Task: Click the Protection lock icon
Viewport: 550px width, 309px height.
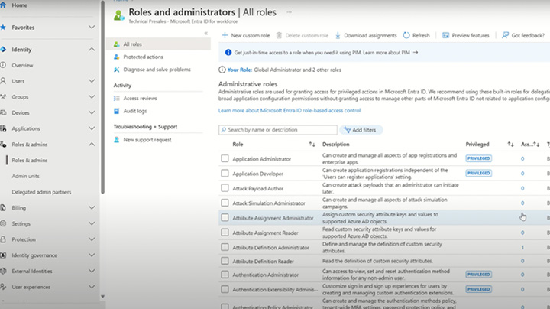Action: pos(3,239)
